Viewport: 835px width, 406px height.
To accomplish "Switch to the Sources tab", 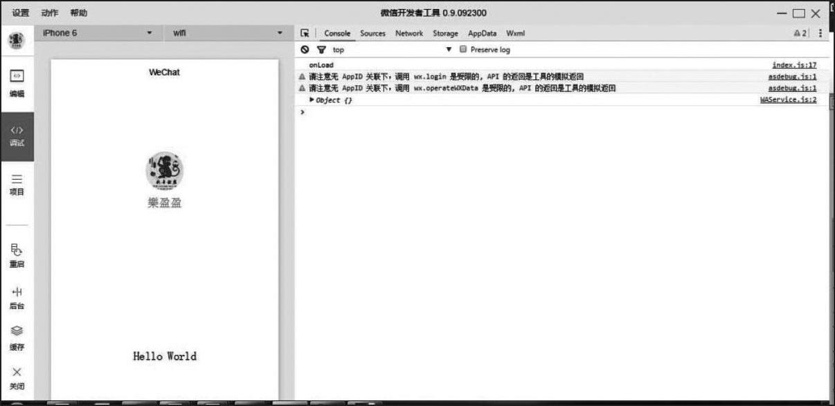I will (372, 33).
